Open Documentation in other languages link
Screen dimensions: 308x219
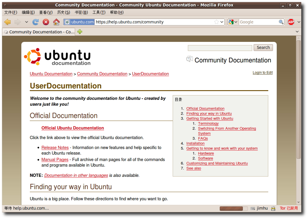coord(76,175)
